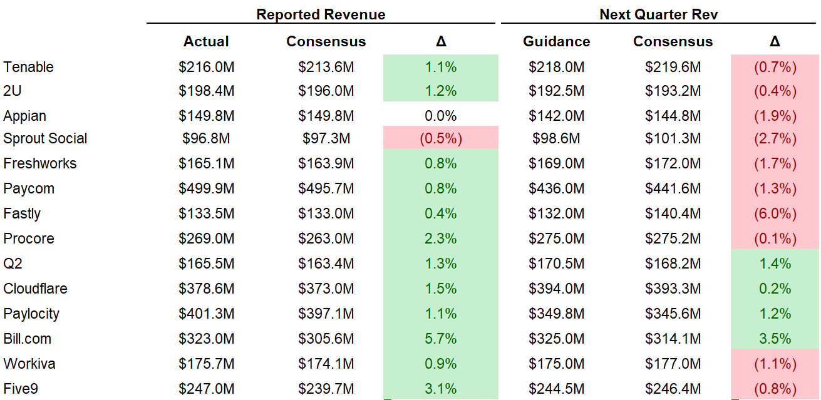Viewport: 821px width, 400px height.
Task: Click the Reported Revenue group header
Action: pyautogui.click(x=321, y=14)
